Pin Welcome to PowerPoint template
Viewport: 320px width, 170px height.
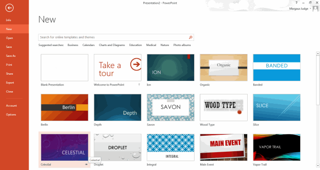coord(139,85)
